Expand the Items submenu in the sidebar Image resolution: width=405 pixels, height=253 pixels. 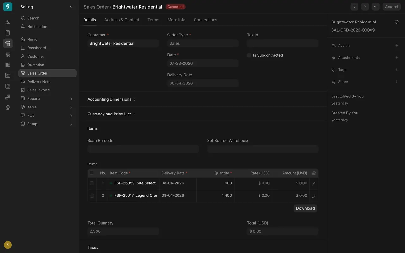coord(71,107)
